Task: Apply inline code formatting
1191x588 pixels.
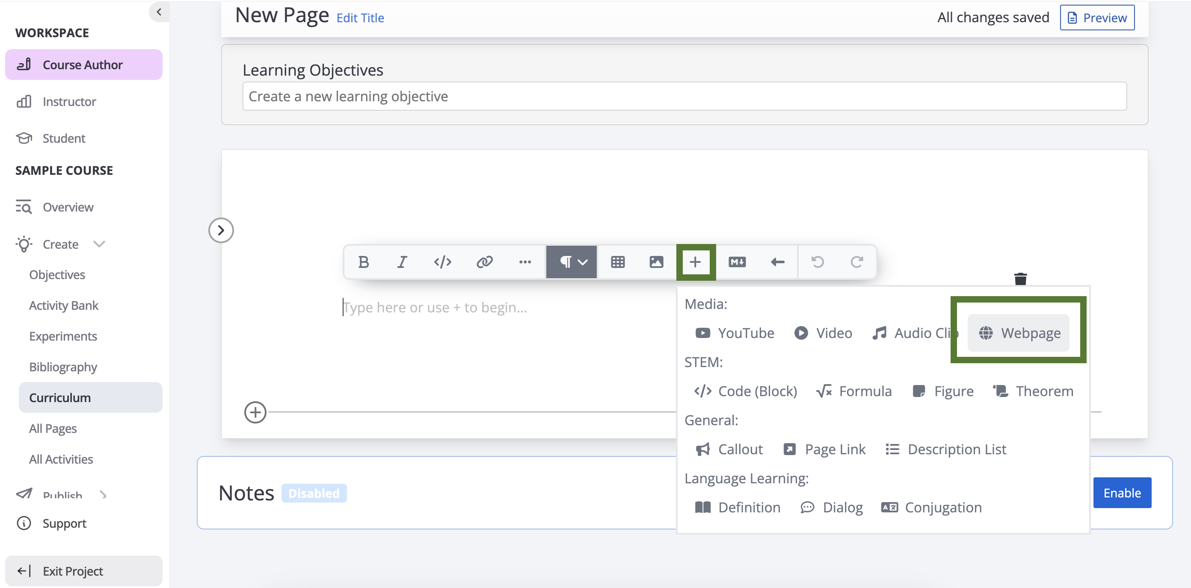Action: (442, 262)
